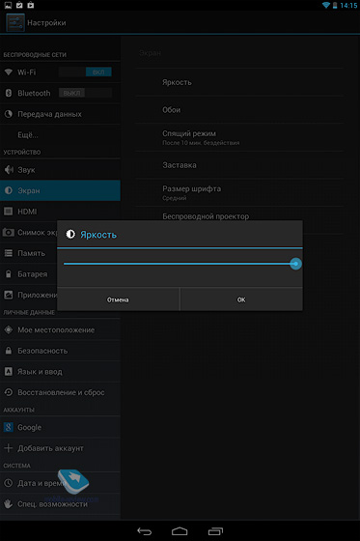The height and width of the screenshot is (541, 360).
Task: Open Мое местоположение entry
Action: tap(60, 329)
